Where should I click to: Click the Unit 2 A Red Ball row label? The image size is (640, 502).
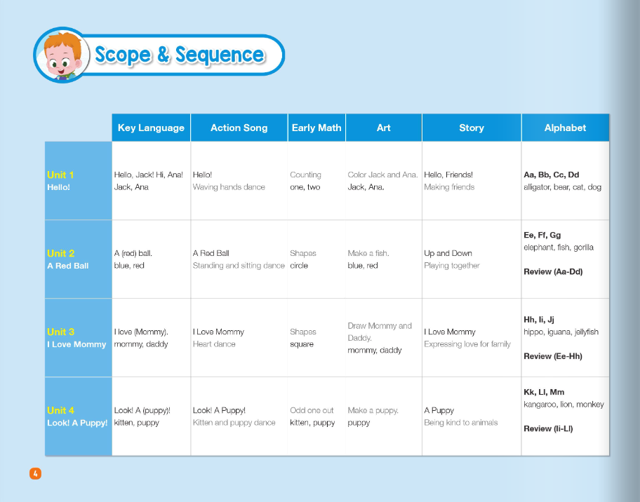67,259
